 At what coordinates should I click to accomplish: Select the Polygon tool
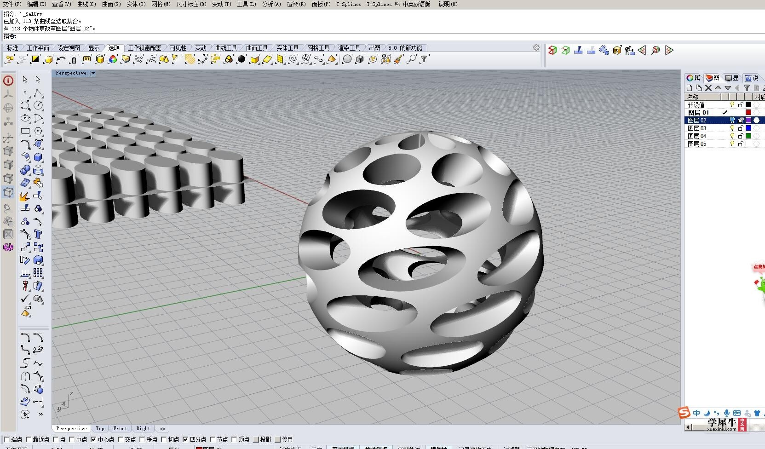tap(39, 131)
